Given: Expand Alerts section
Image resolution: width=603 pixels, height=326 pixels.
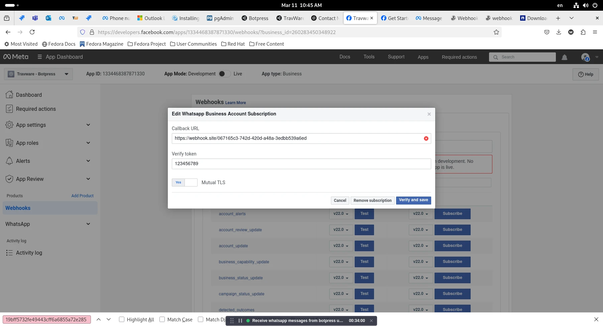Looking at the screenshot, I should (88, 161).
